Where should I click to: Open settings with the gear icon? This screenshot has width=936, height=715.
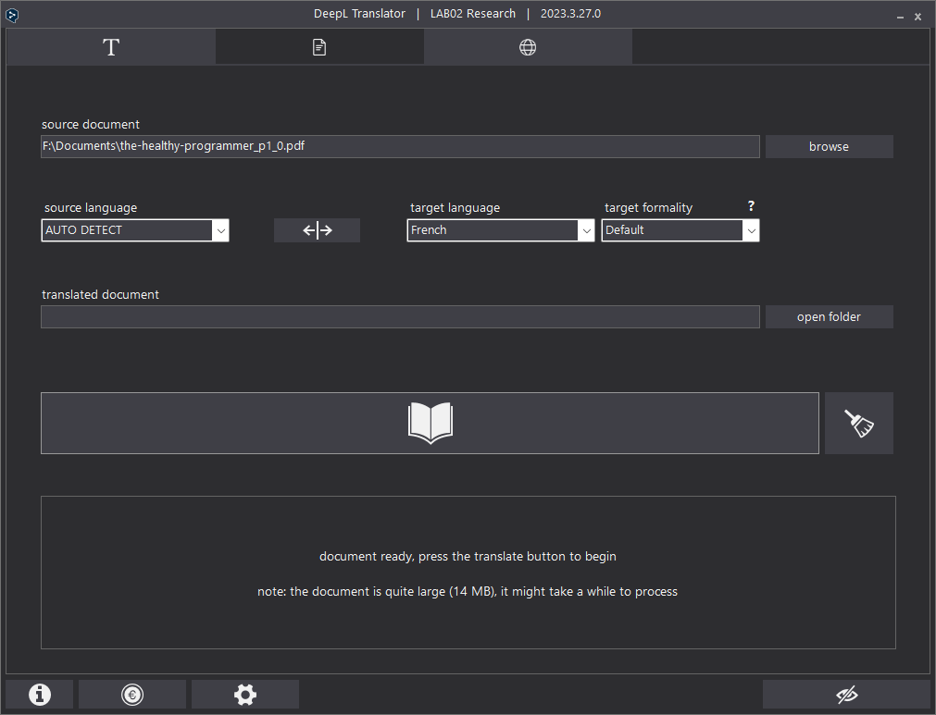245,695
